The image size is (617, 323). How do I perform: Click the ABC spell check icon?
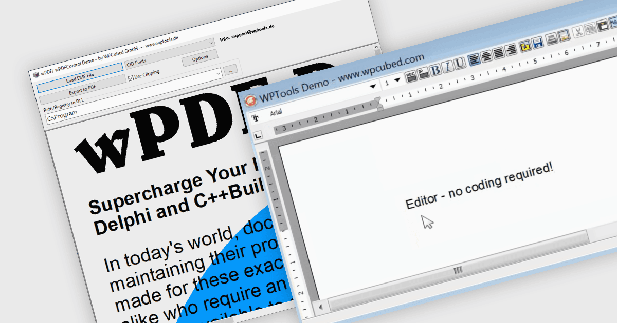click(x=411, y=76)
